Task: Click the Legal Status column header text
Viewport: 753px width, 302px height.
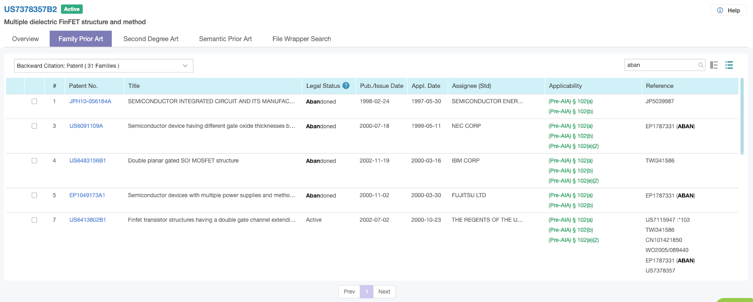Action: (x=323, y=86)
